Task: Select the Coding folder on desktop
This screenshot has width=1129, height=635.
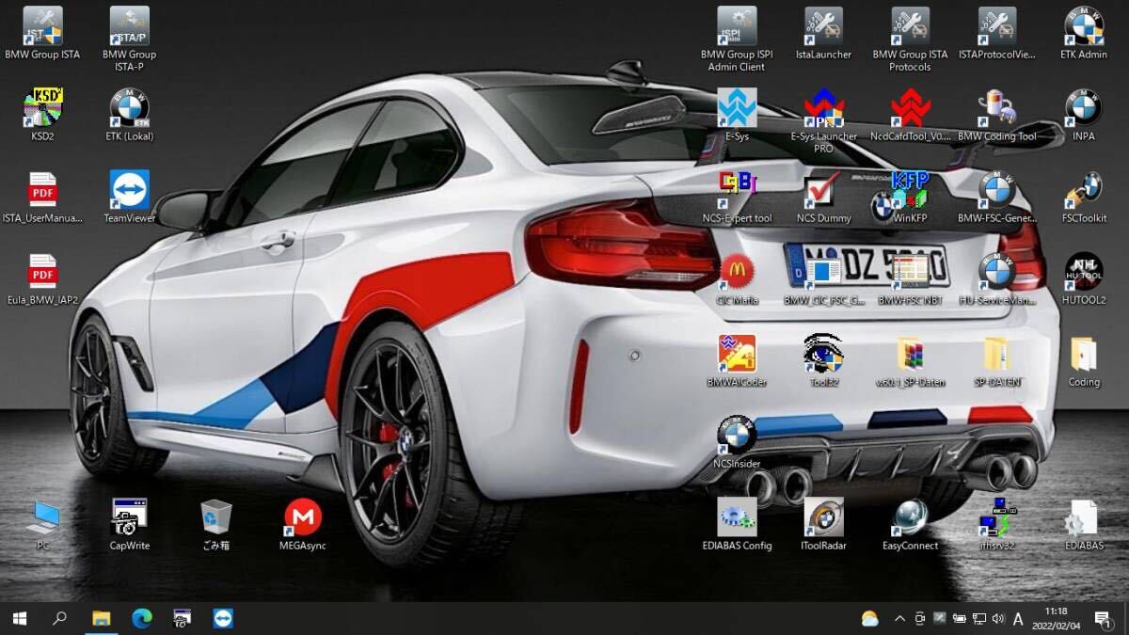Action: click(1083, 355)
